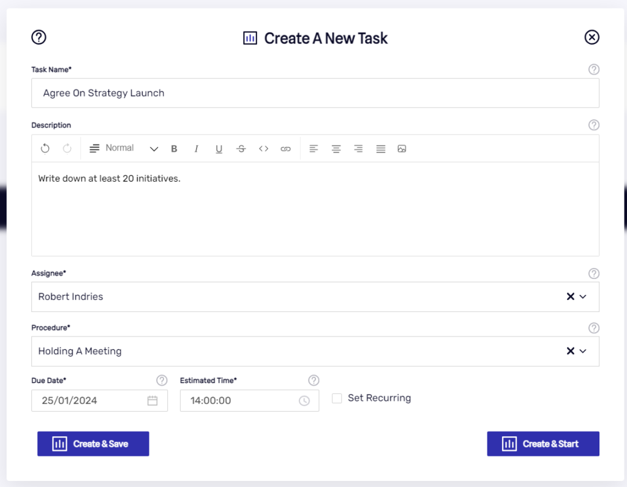Click the Create & Save button
This screenshot has height=487, width=627.
point(93,444)
